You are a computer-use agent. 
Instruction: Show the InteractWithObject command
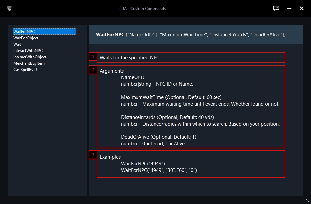point(30,57)
